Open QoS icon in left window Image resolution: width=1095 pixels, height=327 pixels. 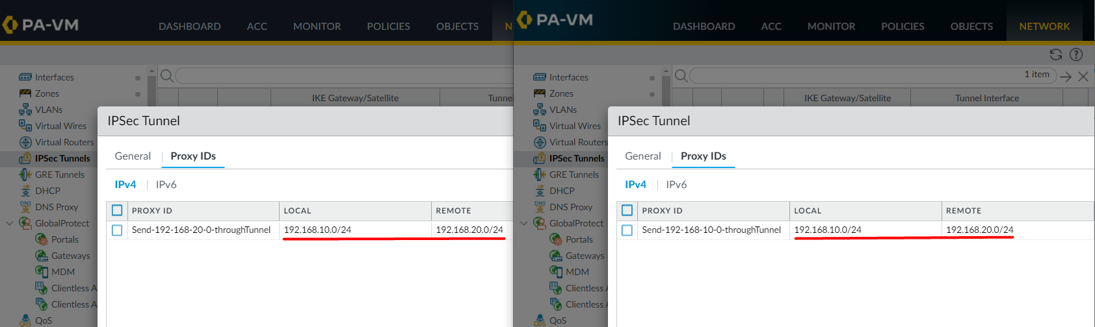[25, 320]
